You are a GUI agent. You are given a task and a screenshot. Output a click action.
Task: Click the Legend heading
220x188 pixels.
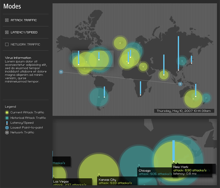pyautogui.click(x=11, y=107)
